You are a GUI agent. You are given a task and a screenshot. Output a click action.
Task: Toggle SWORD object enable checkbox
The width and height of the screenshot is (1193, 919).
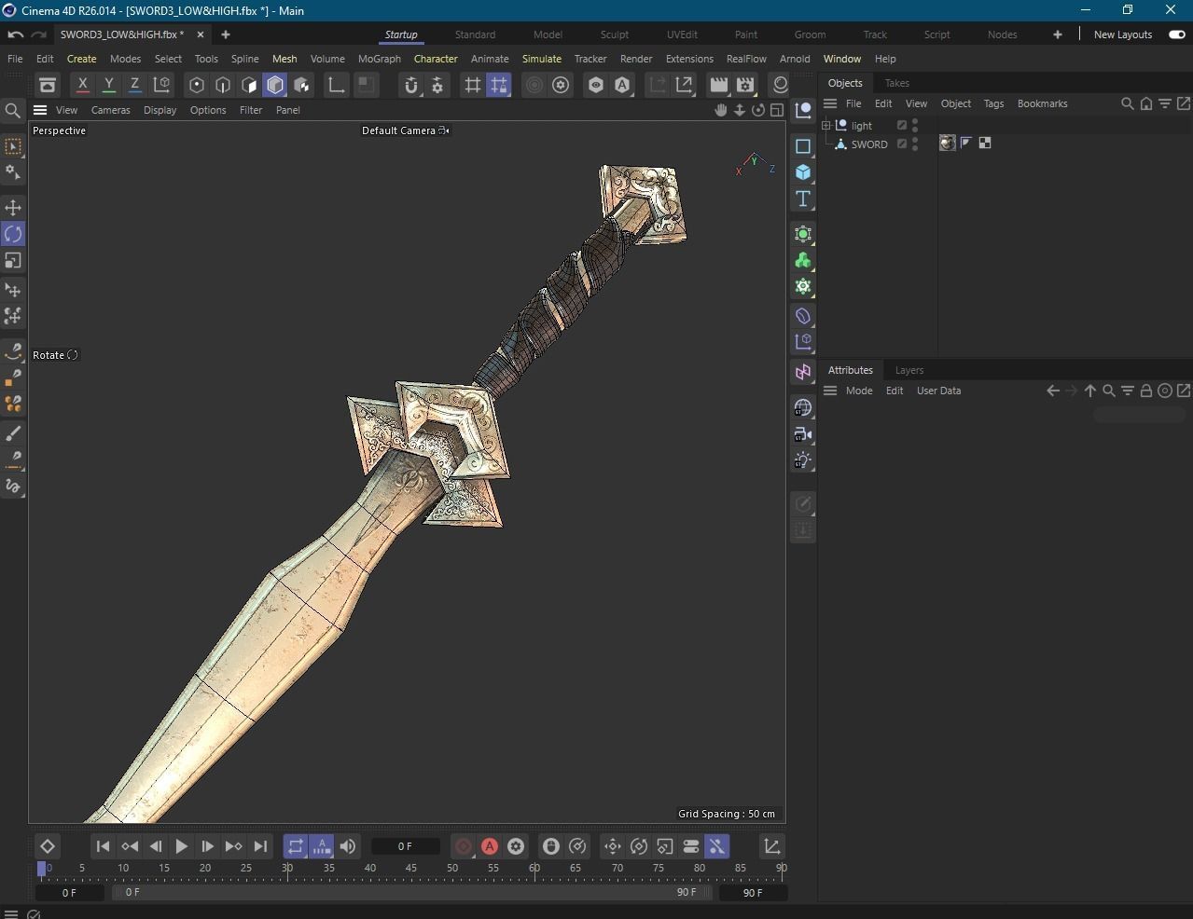point(902,144)
